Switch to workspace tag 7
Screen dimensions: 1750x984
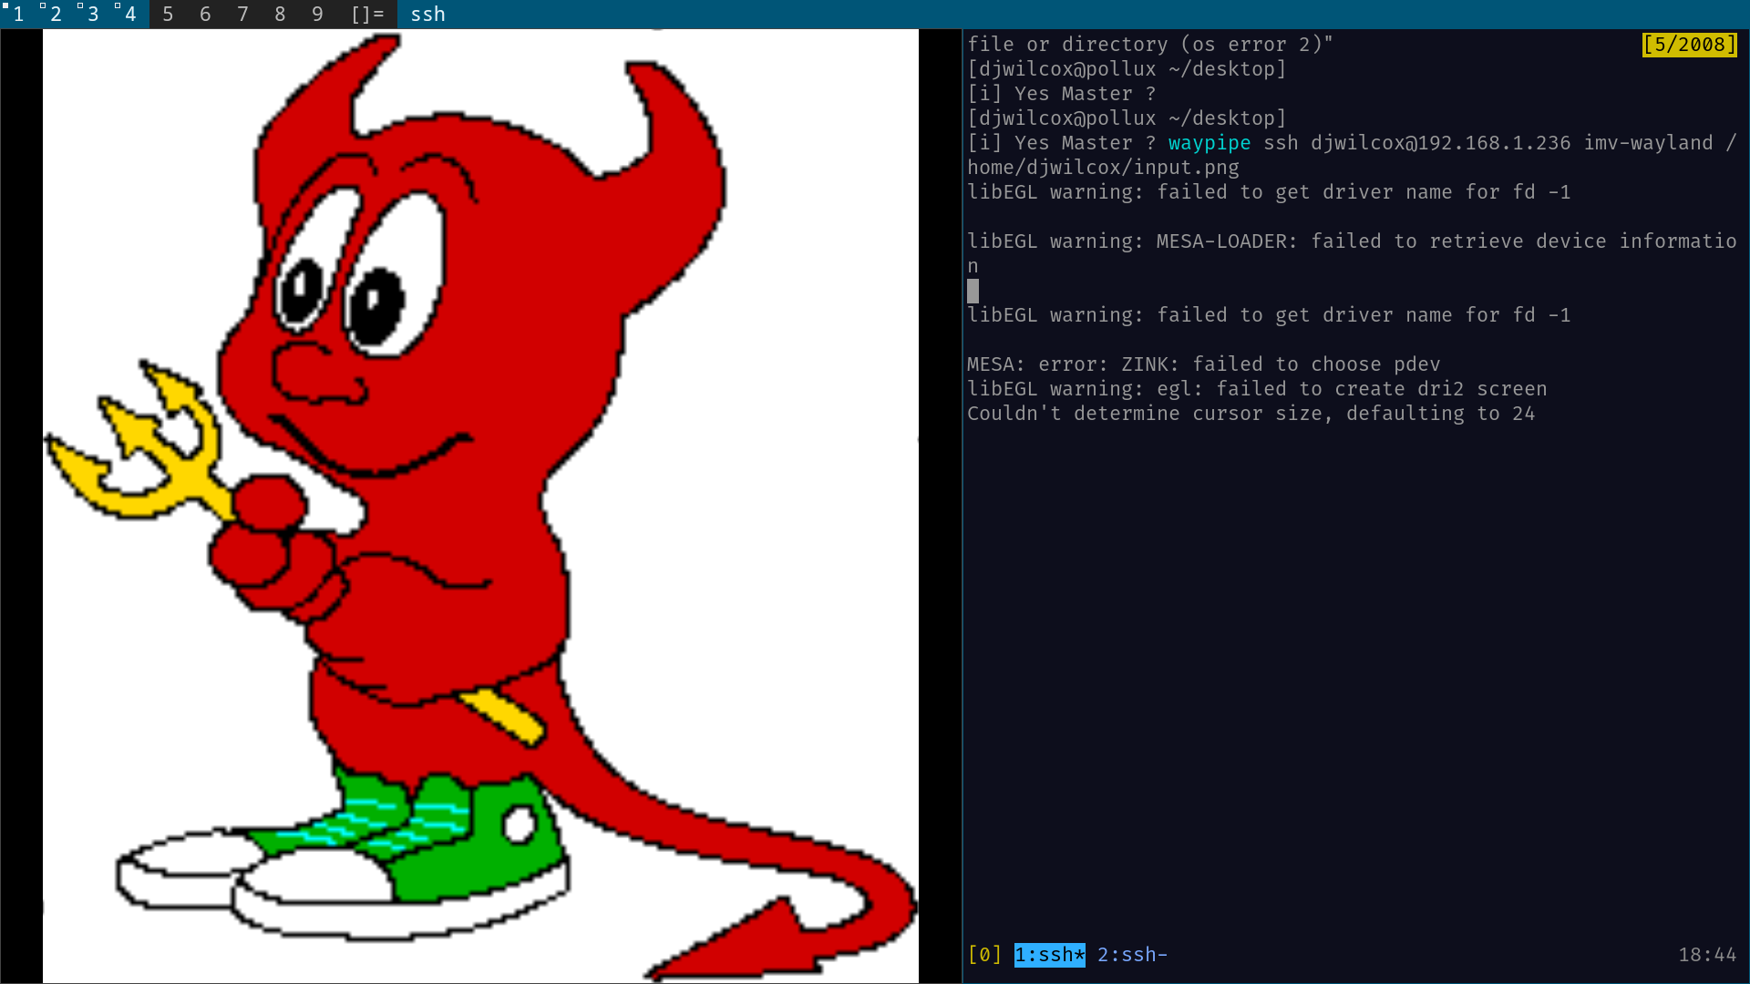point(242,15)
